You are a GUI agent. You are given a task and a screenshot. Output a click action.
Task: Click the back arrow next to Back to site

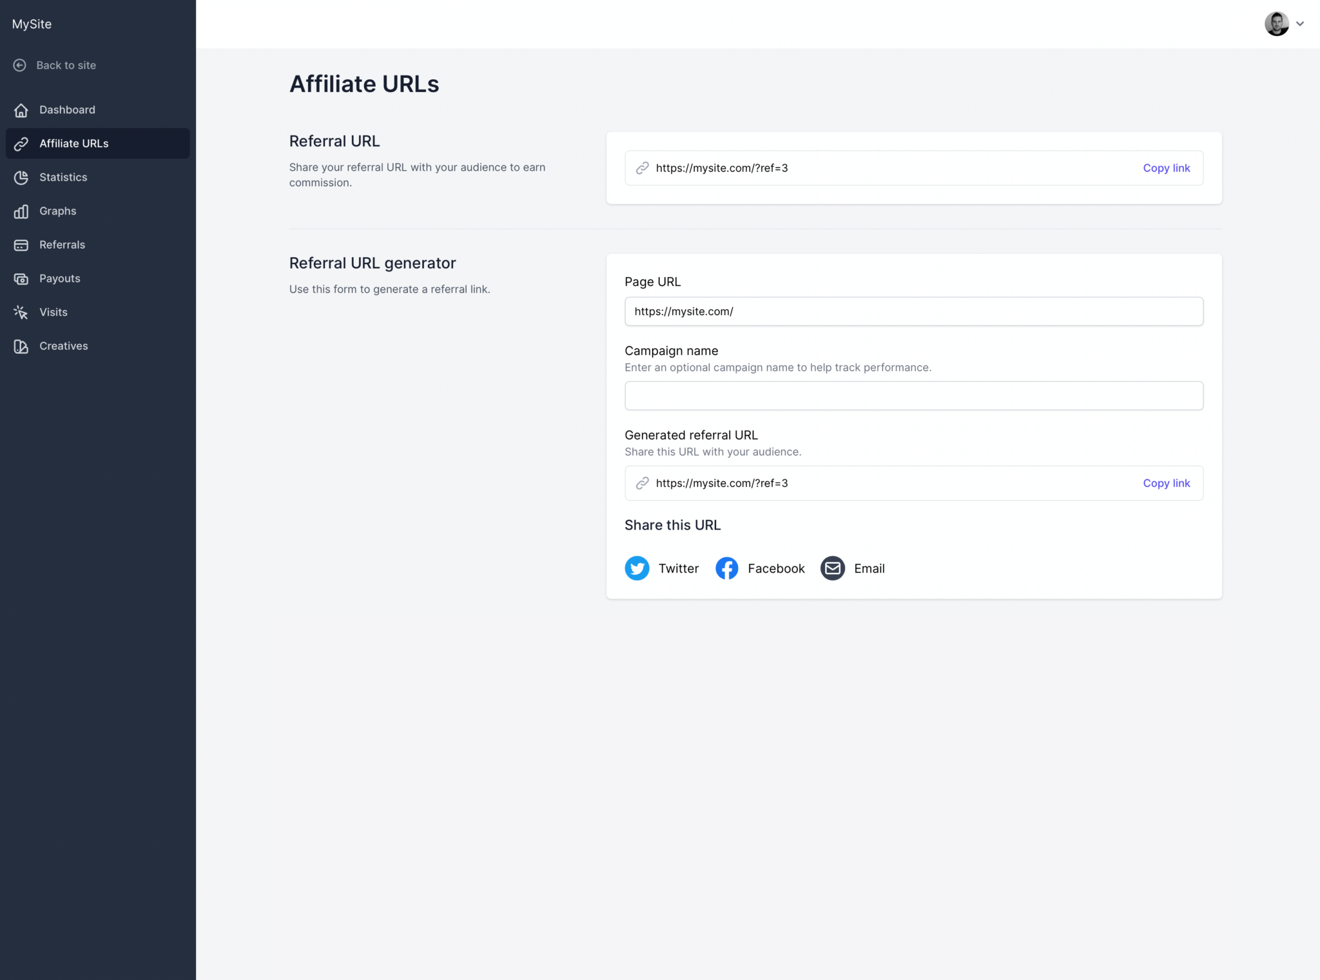point(19,65)
